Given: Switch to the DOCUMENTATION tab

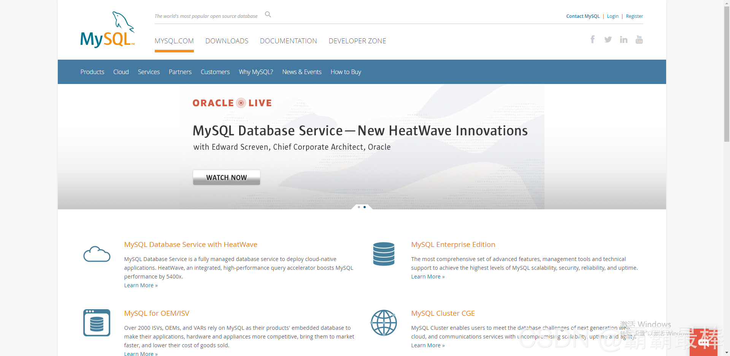Looking at the screenshot, I should [x=289, y=41].
